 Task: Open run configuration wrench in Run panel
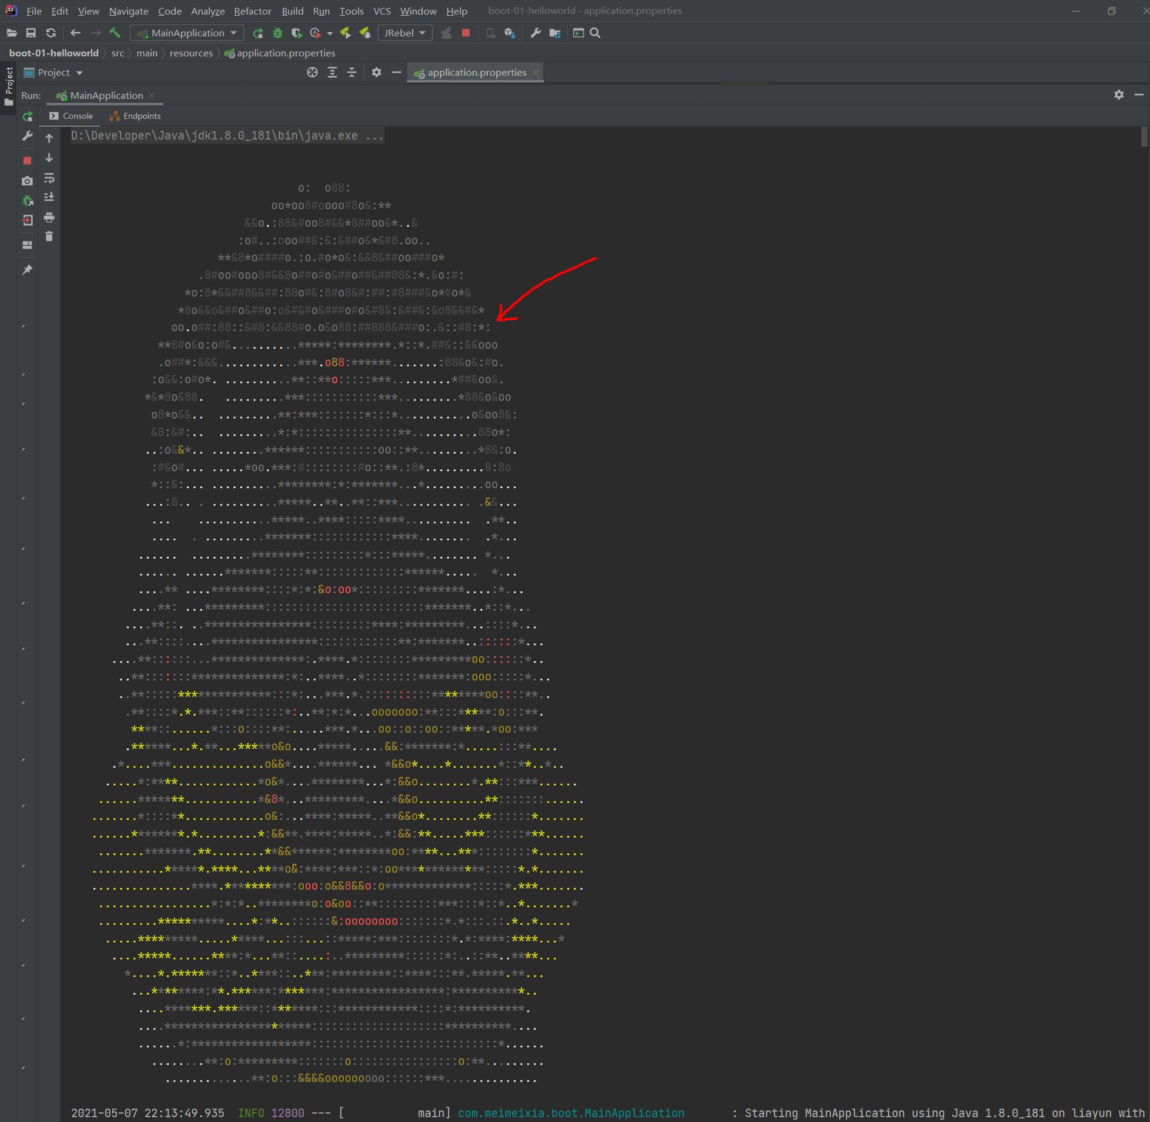tap(27, 136)
